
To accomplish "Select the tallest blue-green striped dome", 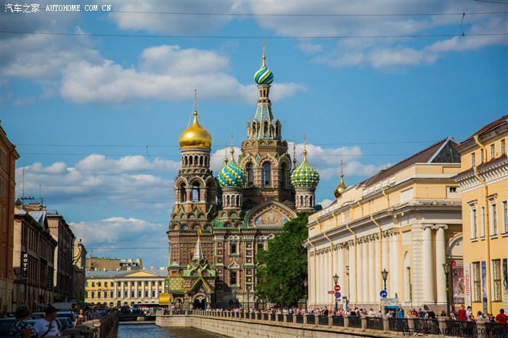I will (263, 75).
